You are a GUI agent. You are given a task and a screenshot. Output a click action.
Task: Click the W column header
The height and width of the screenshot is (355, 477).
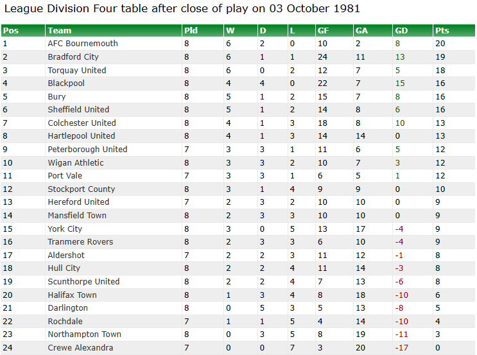[x=230, y=31]
